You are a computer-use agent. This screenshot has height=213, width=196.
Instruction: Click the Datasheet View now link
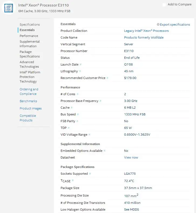pyautogui.click(x=131, y=157)
